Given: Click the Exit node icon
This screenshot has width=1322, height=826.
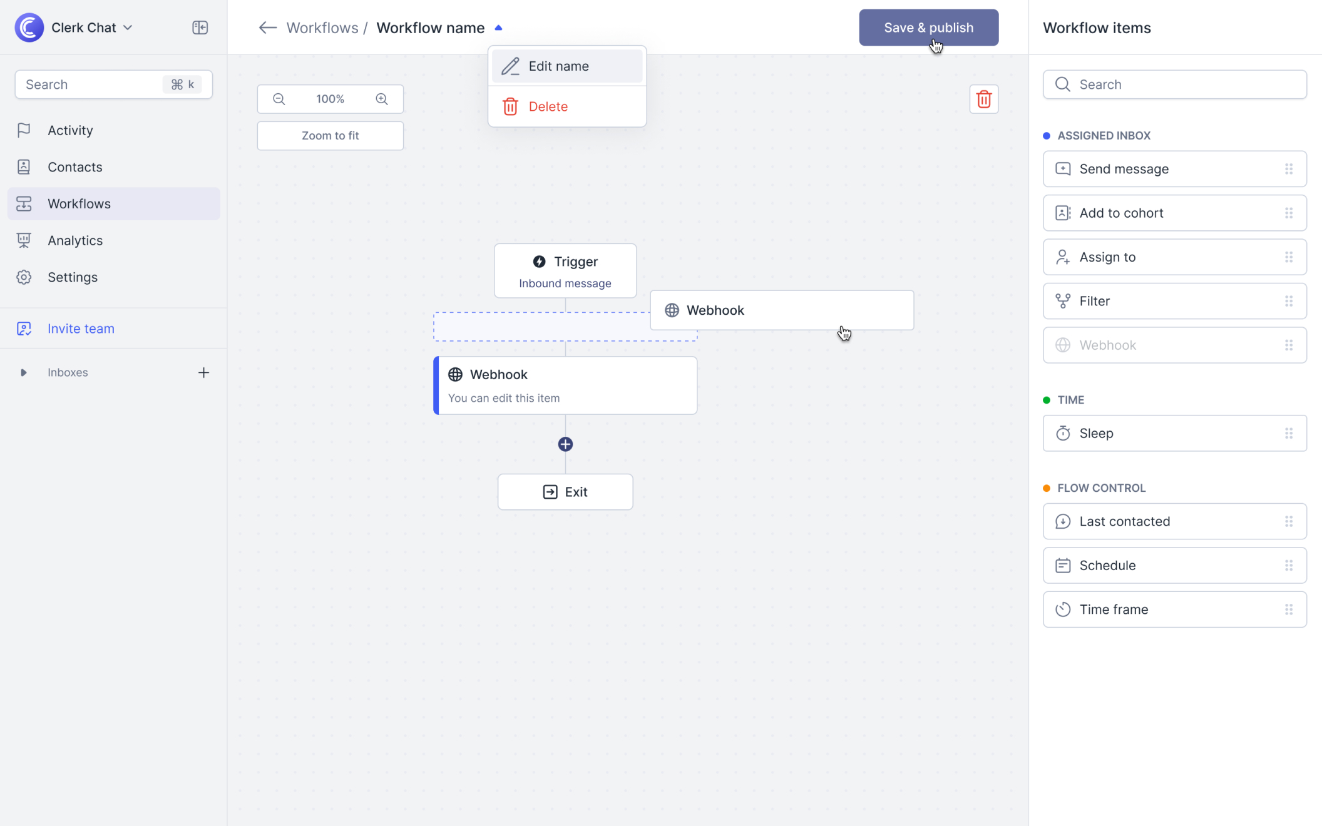Looking at the screenshot, I should tap(550, 492).
